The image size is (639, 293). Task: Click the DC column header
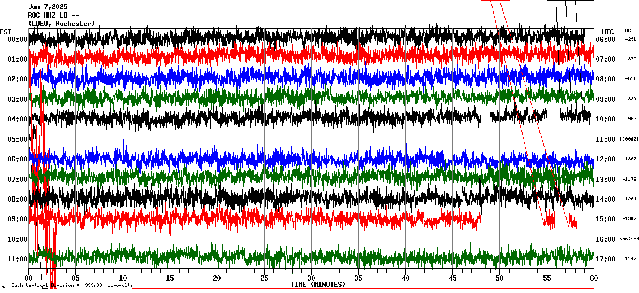(628, 30)
